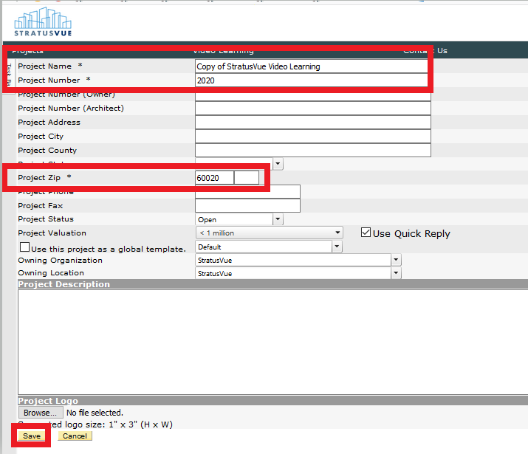Click the Project Logo section header
Viewport: 528px width, 454px height.
272,401
